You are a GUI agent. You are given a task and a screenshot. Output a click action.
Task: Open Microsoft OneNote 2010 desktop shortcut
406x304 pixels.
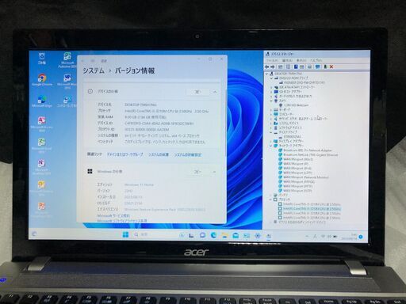41,167
